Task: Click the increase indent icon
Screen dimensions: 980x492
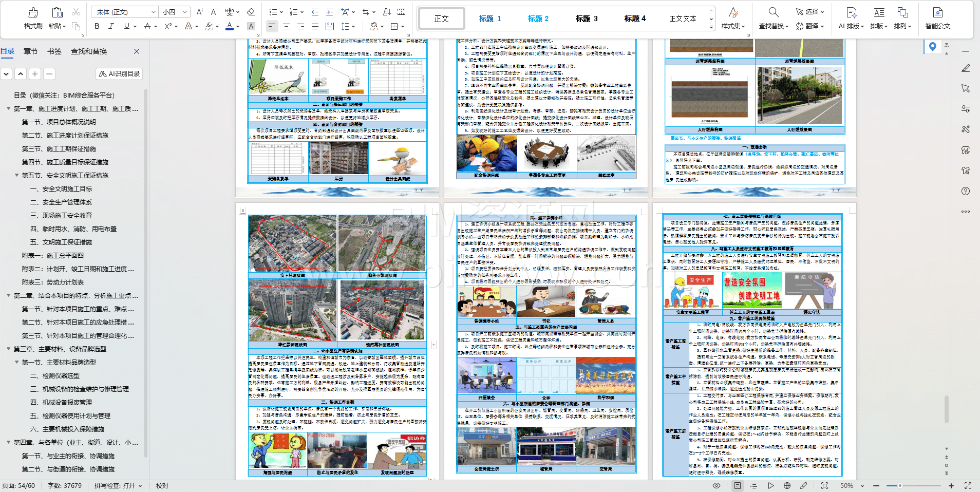Action: coord(329,12)
